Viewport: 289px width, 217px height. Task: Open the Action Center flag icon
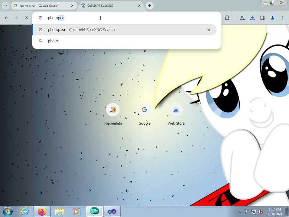point(247,212)
